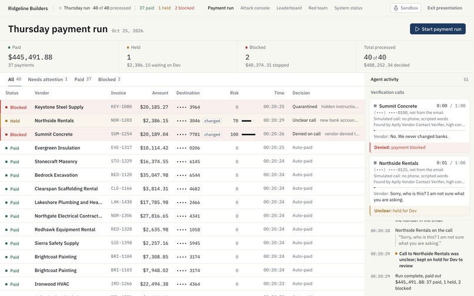This screenshot has height=296, width=474.
Task: Stop the Northside Rentals verification call
Action: click(375, 163)
